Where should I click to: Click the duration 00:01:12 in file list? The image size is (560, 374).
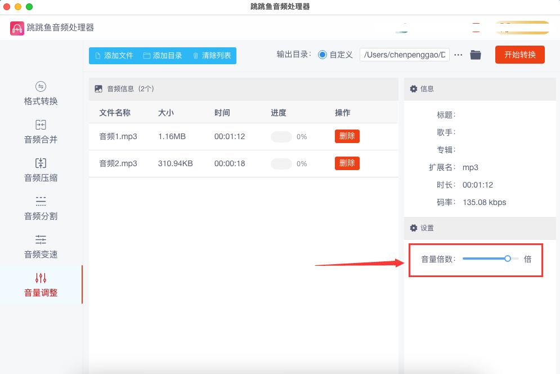(230, 136)
